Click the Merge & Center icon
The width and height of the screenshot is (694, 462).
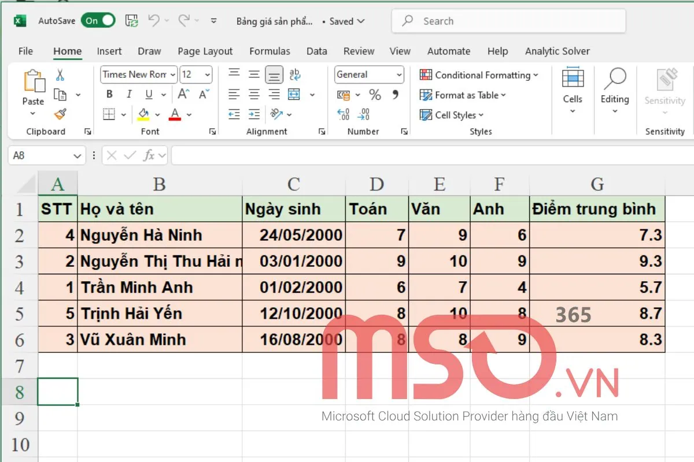tap(294, 95)
